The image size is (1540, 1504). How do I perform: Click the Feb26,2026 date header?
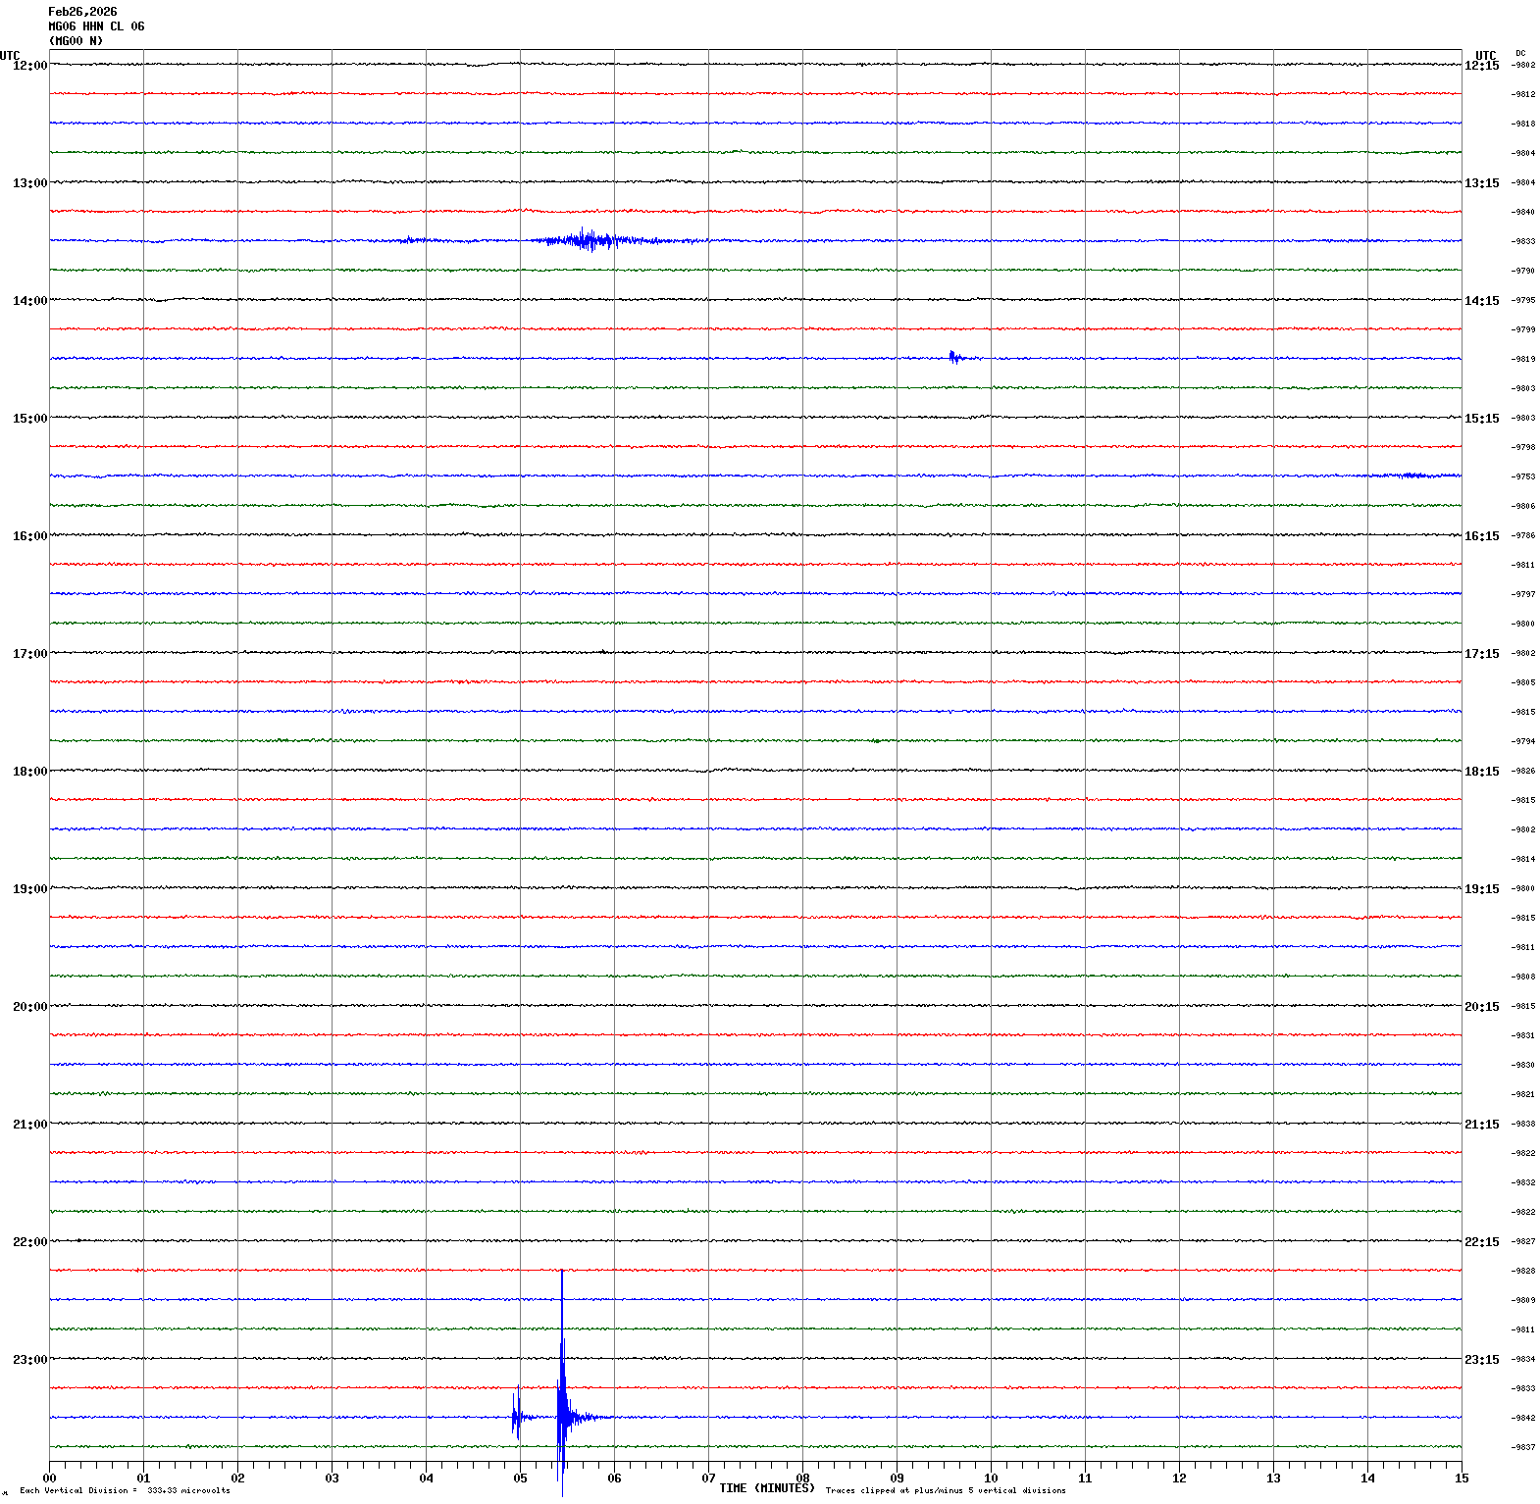click(x=82, y=12)
